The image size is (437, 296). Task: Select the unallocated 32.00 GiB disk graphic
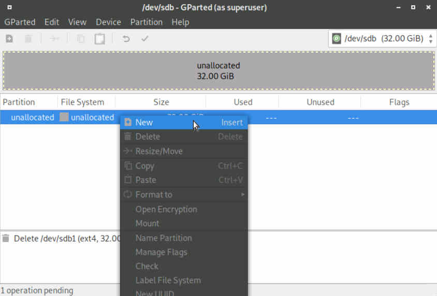point(219,71)
